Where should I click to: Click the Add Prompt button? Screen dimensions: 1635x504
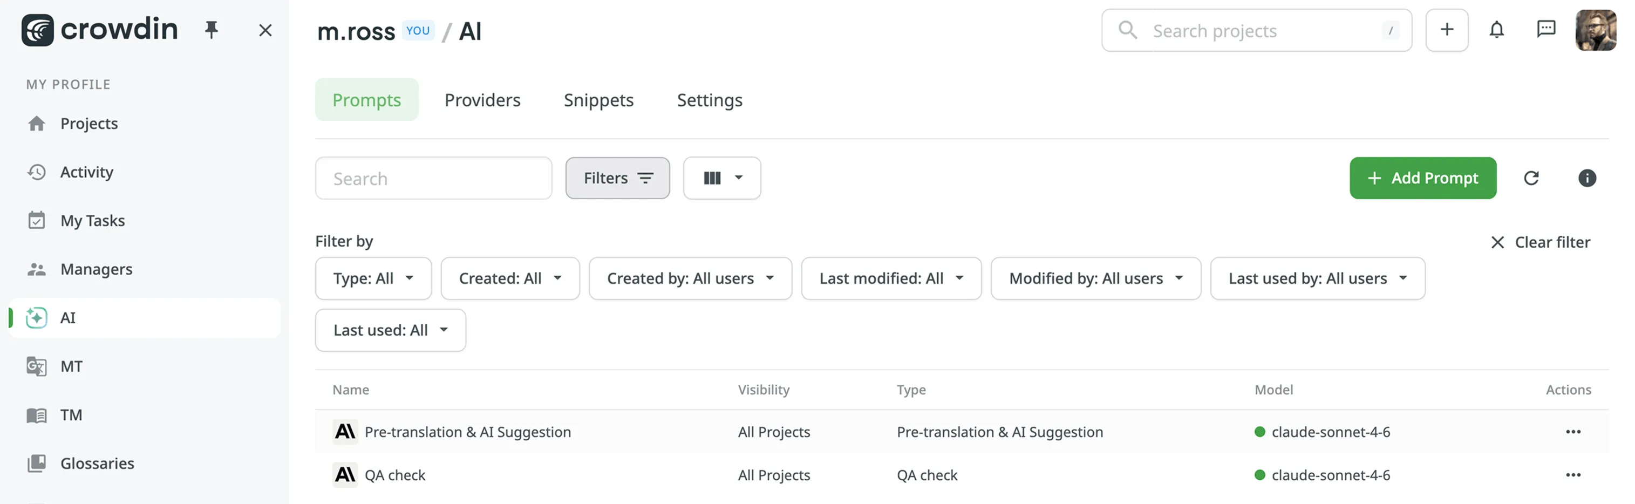1422,179
